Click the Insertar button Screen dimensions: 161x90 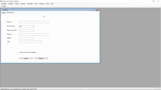tap(26, 58)
